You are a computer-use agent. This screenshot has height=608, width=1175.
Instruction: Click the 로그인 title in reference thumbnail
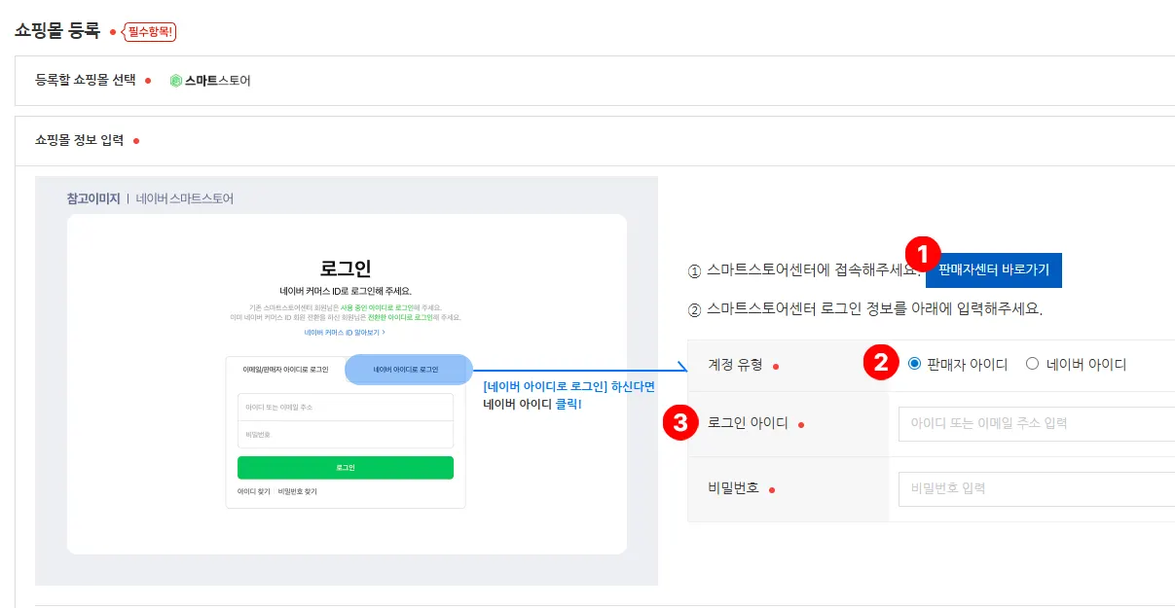pyautogui.click(x=346, y=268)
